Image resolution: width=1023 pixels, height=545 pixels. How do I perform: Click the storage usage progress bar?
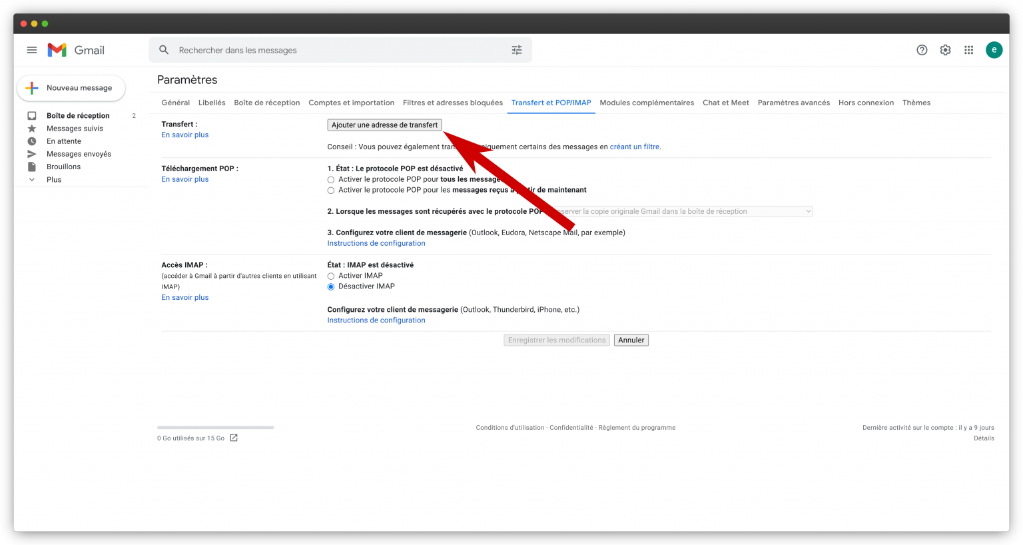[x=214, y=427]
